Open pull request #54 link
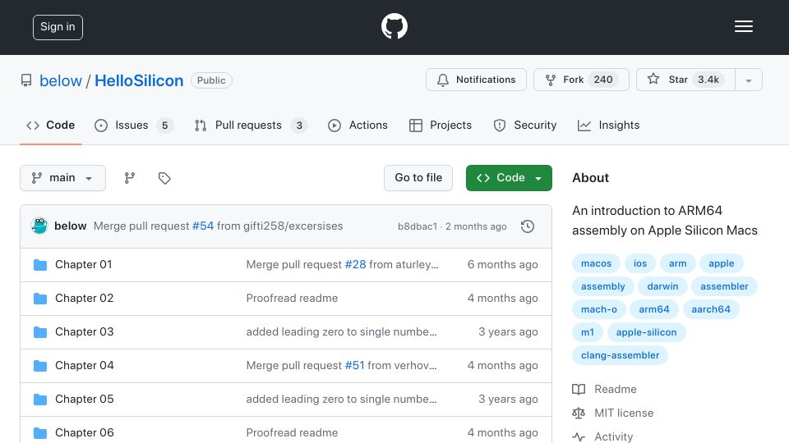The width and height of the screenshot is (789, 443). (203, 226)
